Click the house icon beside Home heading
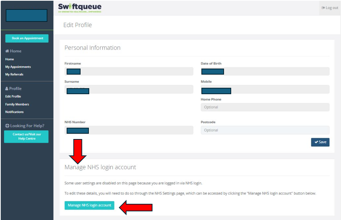The width and height of the screenshot is (343, 220). 7,51
